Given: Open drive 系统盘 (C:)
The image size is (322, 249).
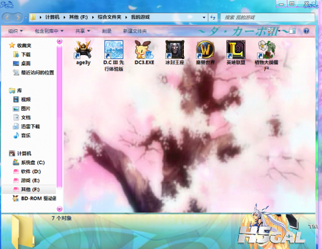Looking at the screenshot, I should pyautogui.click(x=29, y=163).
